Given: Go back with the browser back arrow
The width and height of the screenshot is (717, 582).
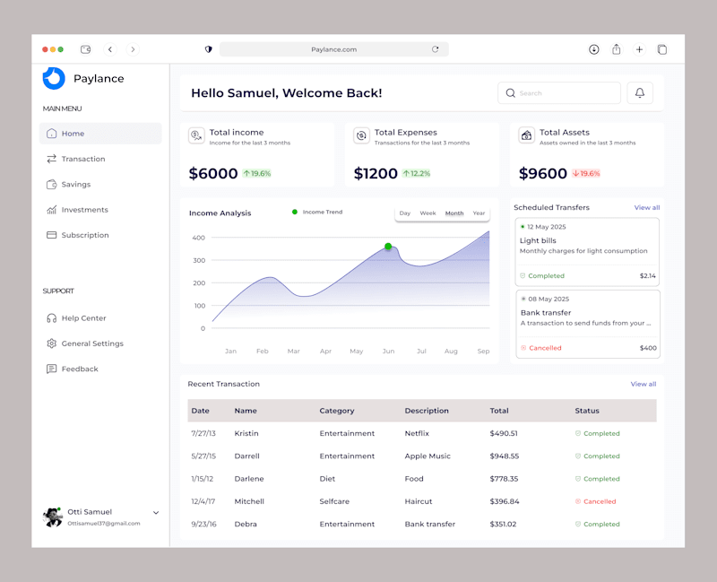Looking at the screenshot, I should click(x=110, y=49).
